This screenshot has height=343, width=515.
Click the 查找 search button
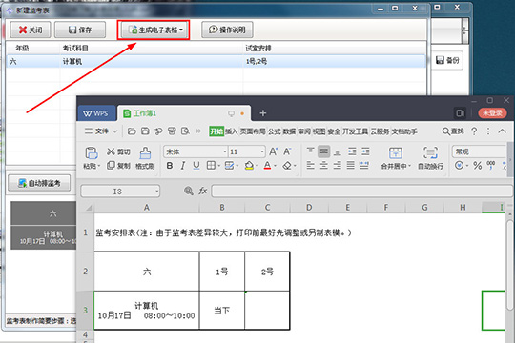[x=453, y=131]
